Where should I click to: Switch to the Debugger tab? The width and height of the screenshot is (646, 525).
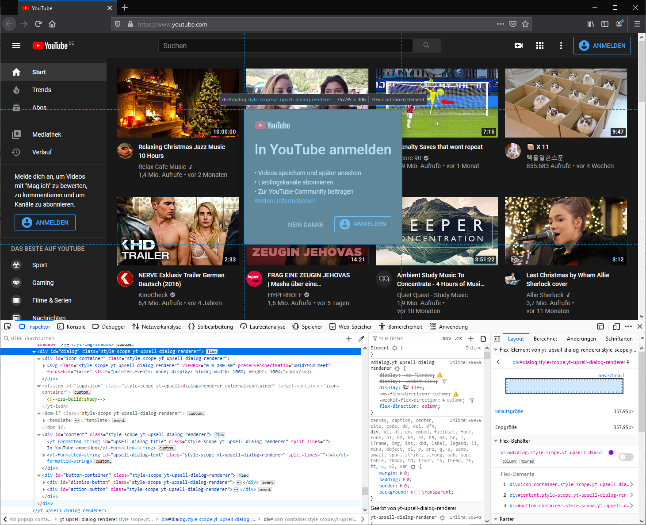(x=109, y=327)
